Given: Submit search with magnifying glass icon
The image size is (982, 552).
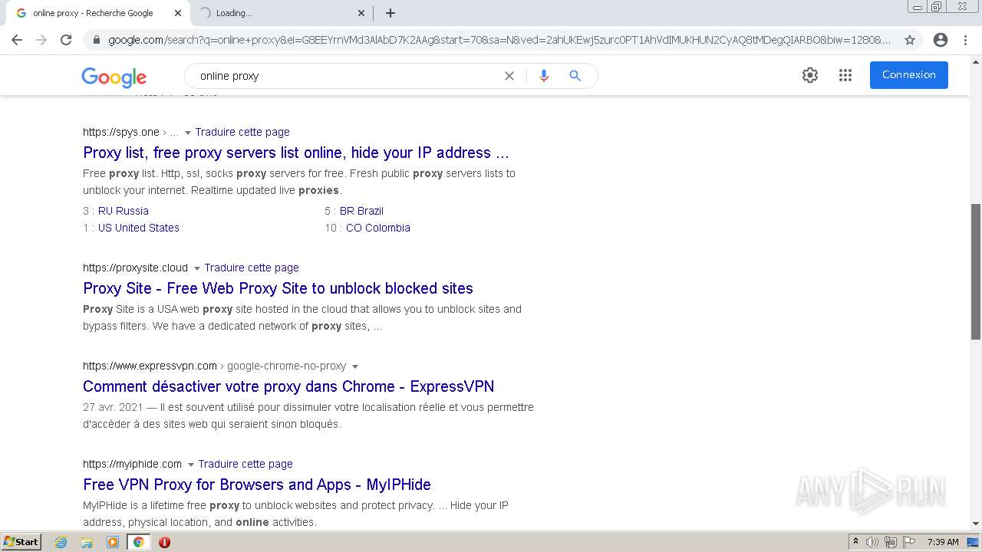Looking at the screenshot, I should (575, 76).
